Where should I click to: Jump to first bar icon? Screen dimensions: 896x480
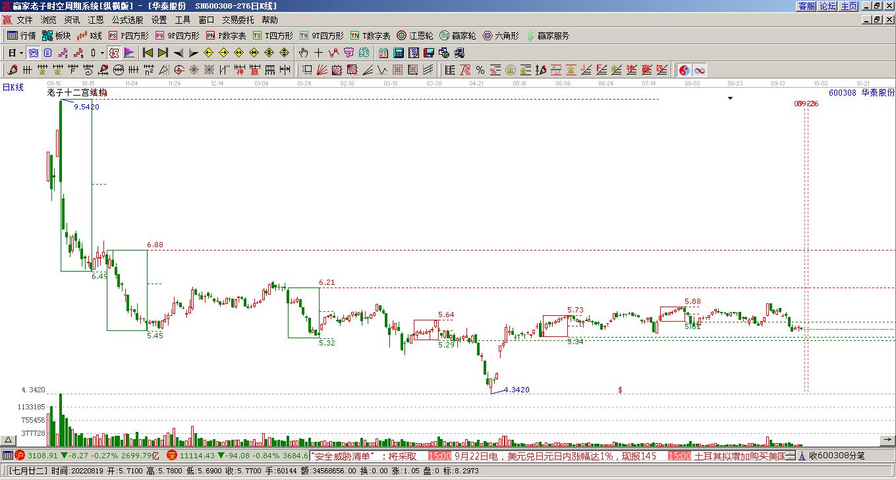point(148,53)
